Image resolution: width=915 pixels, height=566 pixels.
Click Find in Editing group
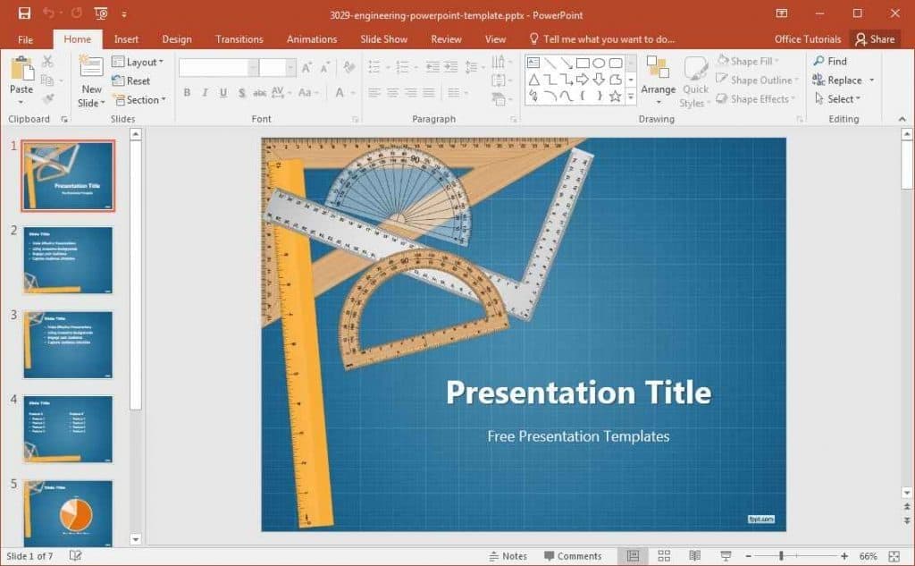coord(830,62)
